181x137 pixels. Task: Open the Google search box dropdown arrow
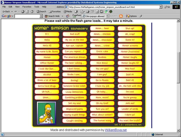pyautogui.click(x=41, y=16)
